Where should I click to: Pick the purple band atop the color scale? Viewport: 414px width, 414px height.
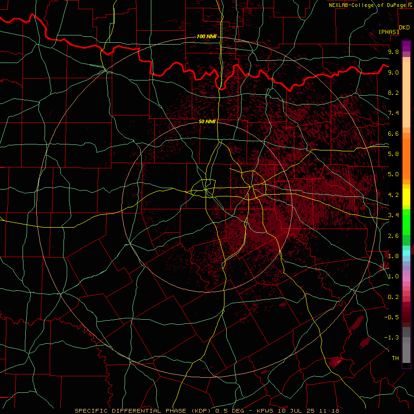point(406,46)
